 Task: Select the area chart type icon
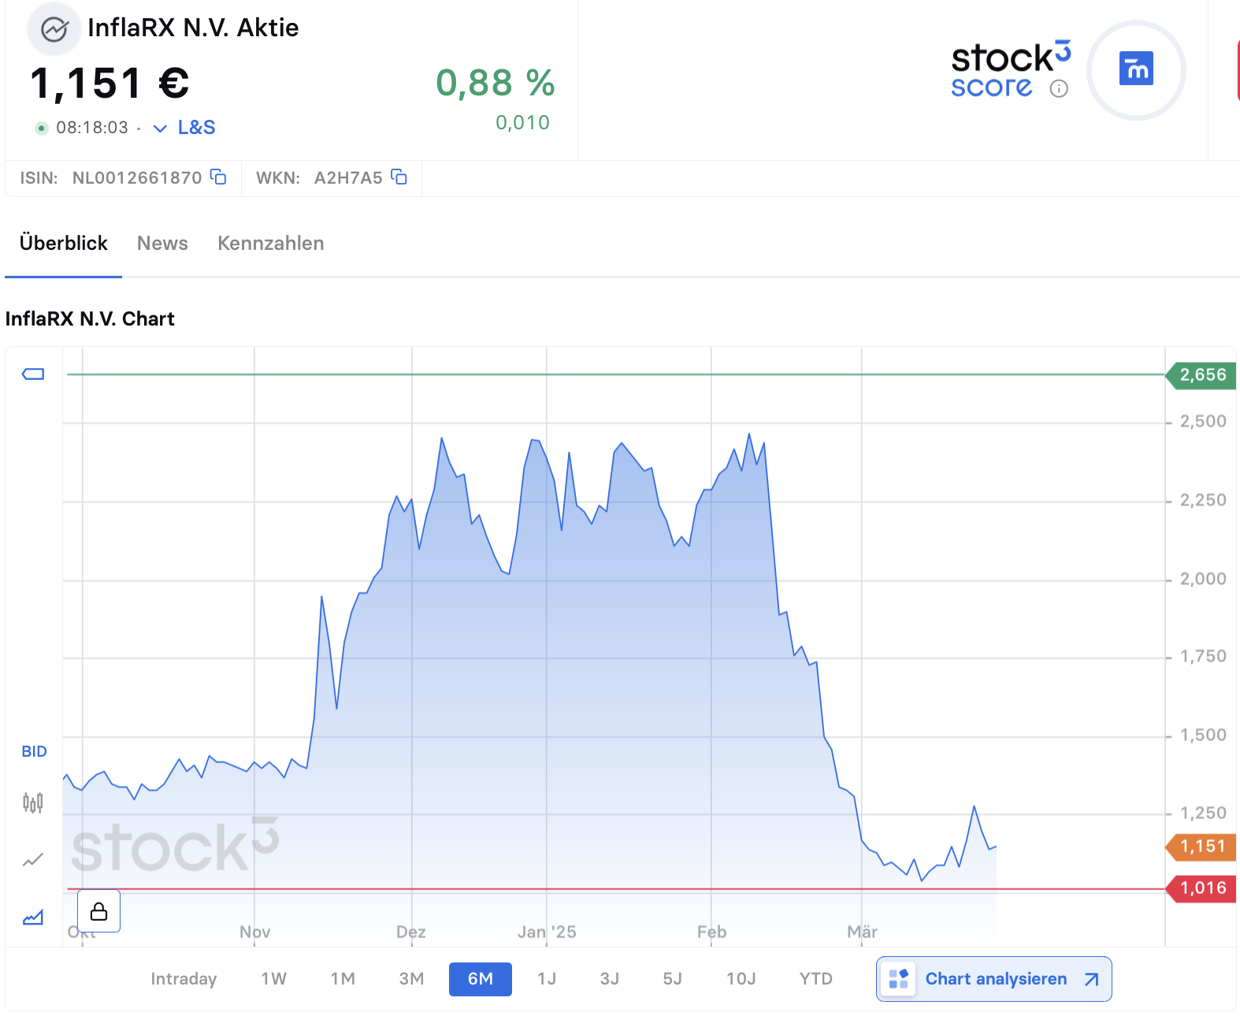point(33,918)
